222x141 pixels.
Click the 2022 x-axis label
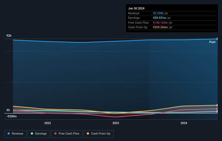48,123
